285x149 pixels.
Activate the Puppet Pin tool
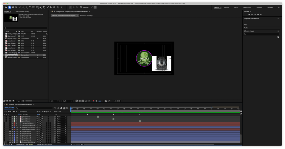pyautogui.click(x=61, y=7)
